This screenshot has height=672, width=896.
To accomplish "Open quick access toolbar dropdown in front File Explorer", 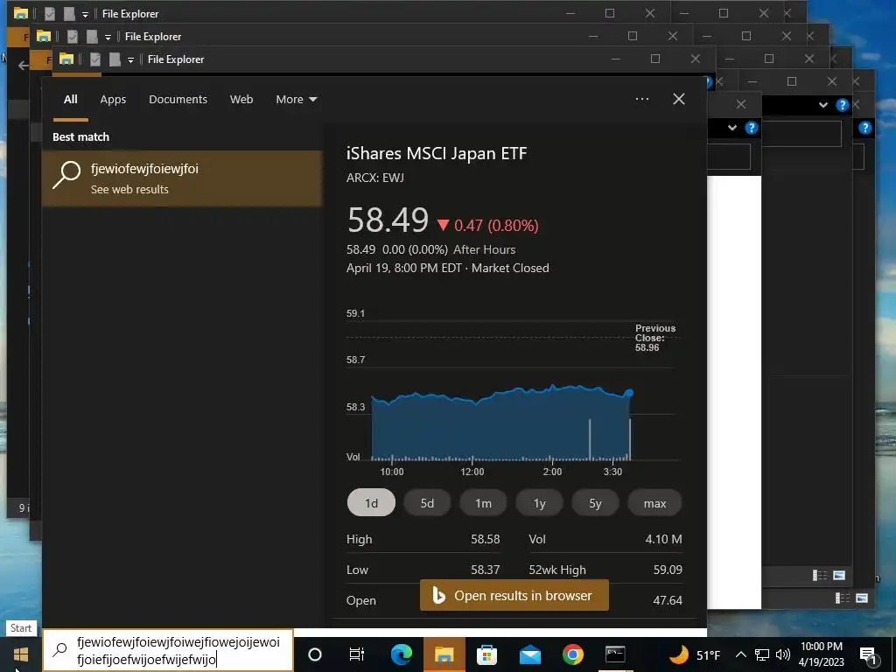I will tap(130, 60).
